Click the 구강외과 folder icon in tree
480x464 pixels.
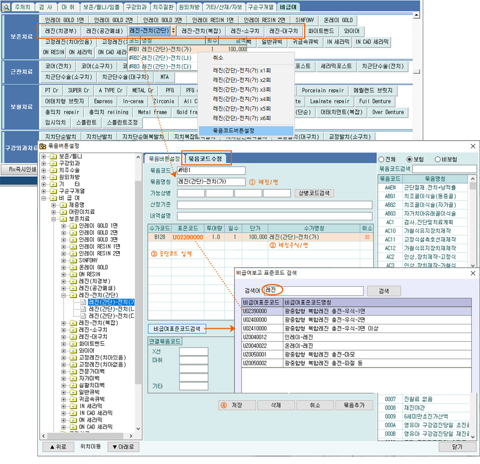click(53, 163)
